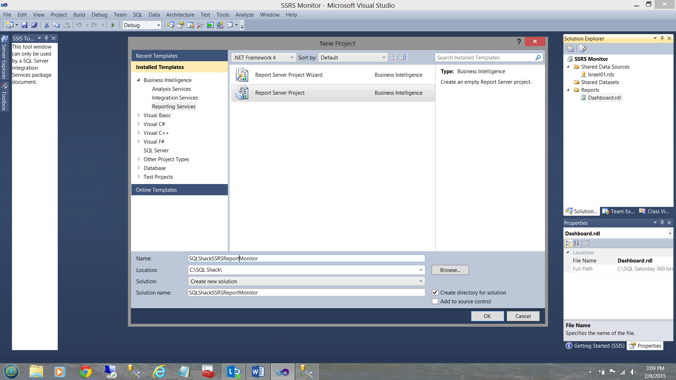The image size is (676, 380).
Task: Open the Solution combo box
Action: pyautogui.click(x=306, y=281)
